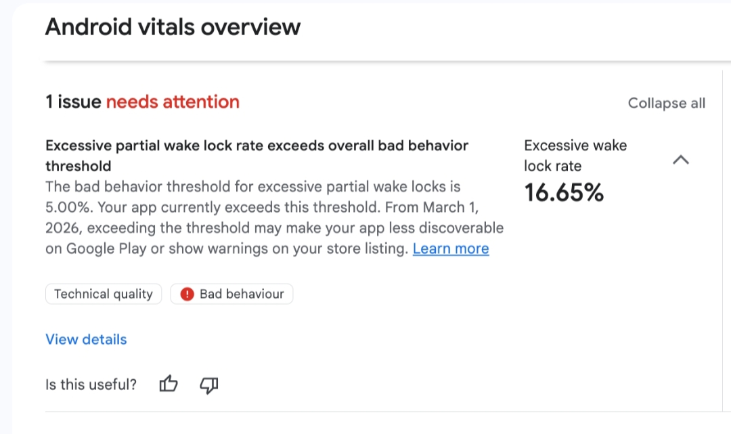The height and width of the screenshot is (434, 731).
Task: Collapse the wake lock issue using chevron
Action: coord(681,160)
